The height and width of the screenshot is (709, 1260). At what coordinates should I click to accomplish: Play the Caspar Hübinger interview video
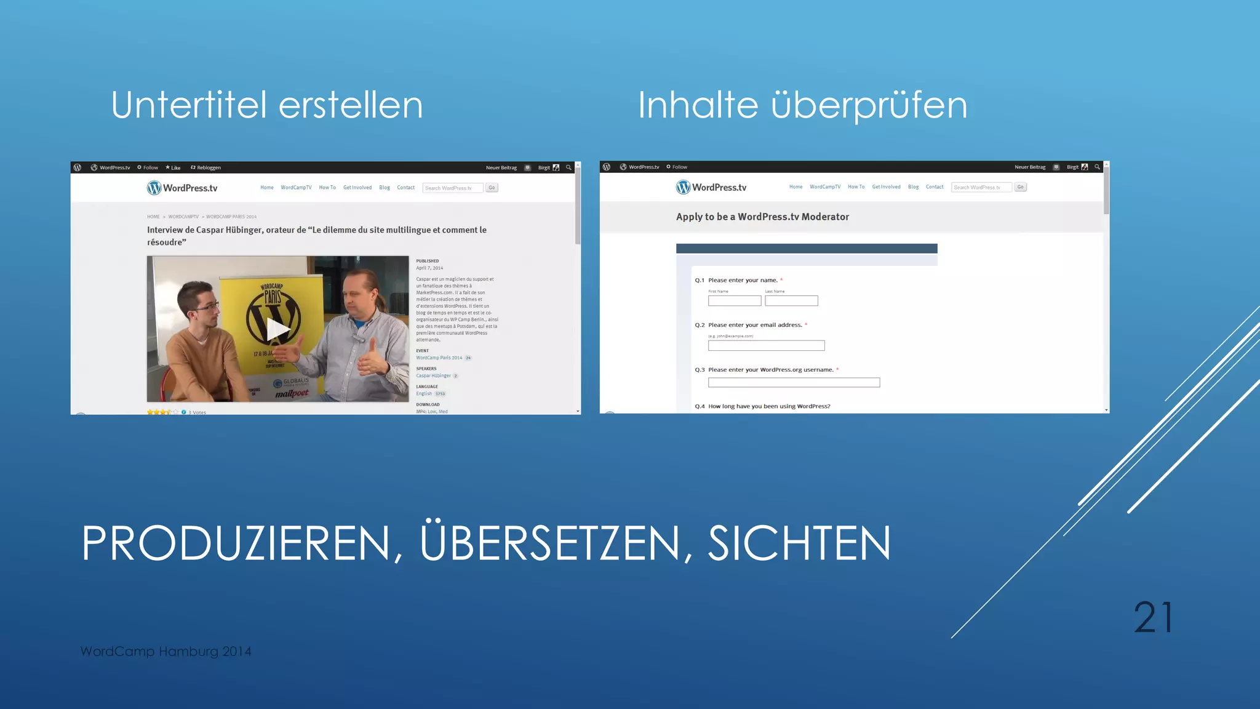click(x=278, y=329)
